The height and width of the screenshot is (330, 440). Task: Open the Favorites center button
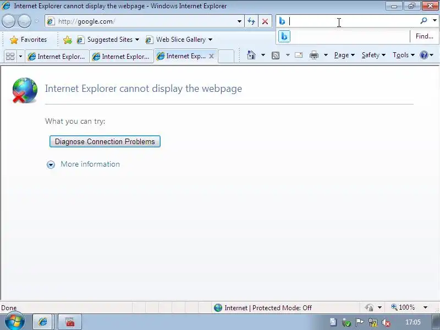28,40
